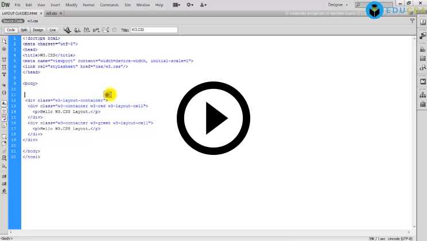Viewport: 427px width, 241px height.
Task: Click the Dreamweaver Dw logo icon
Action: coord(5,5)
